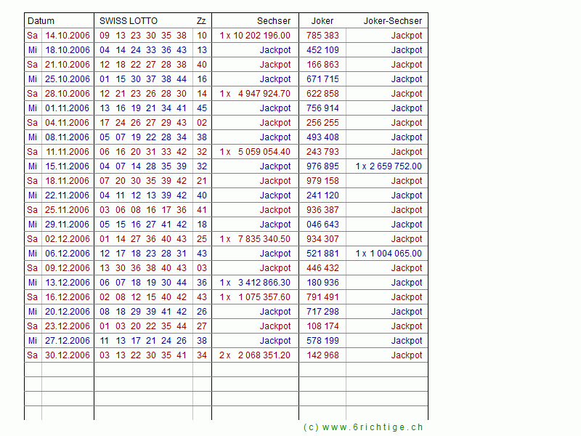Select the Sechser prize 10 202 196.00

click(261, 36)
